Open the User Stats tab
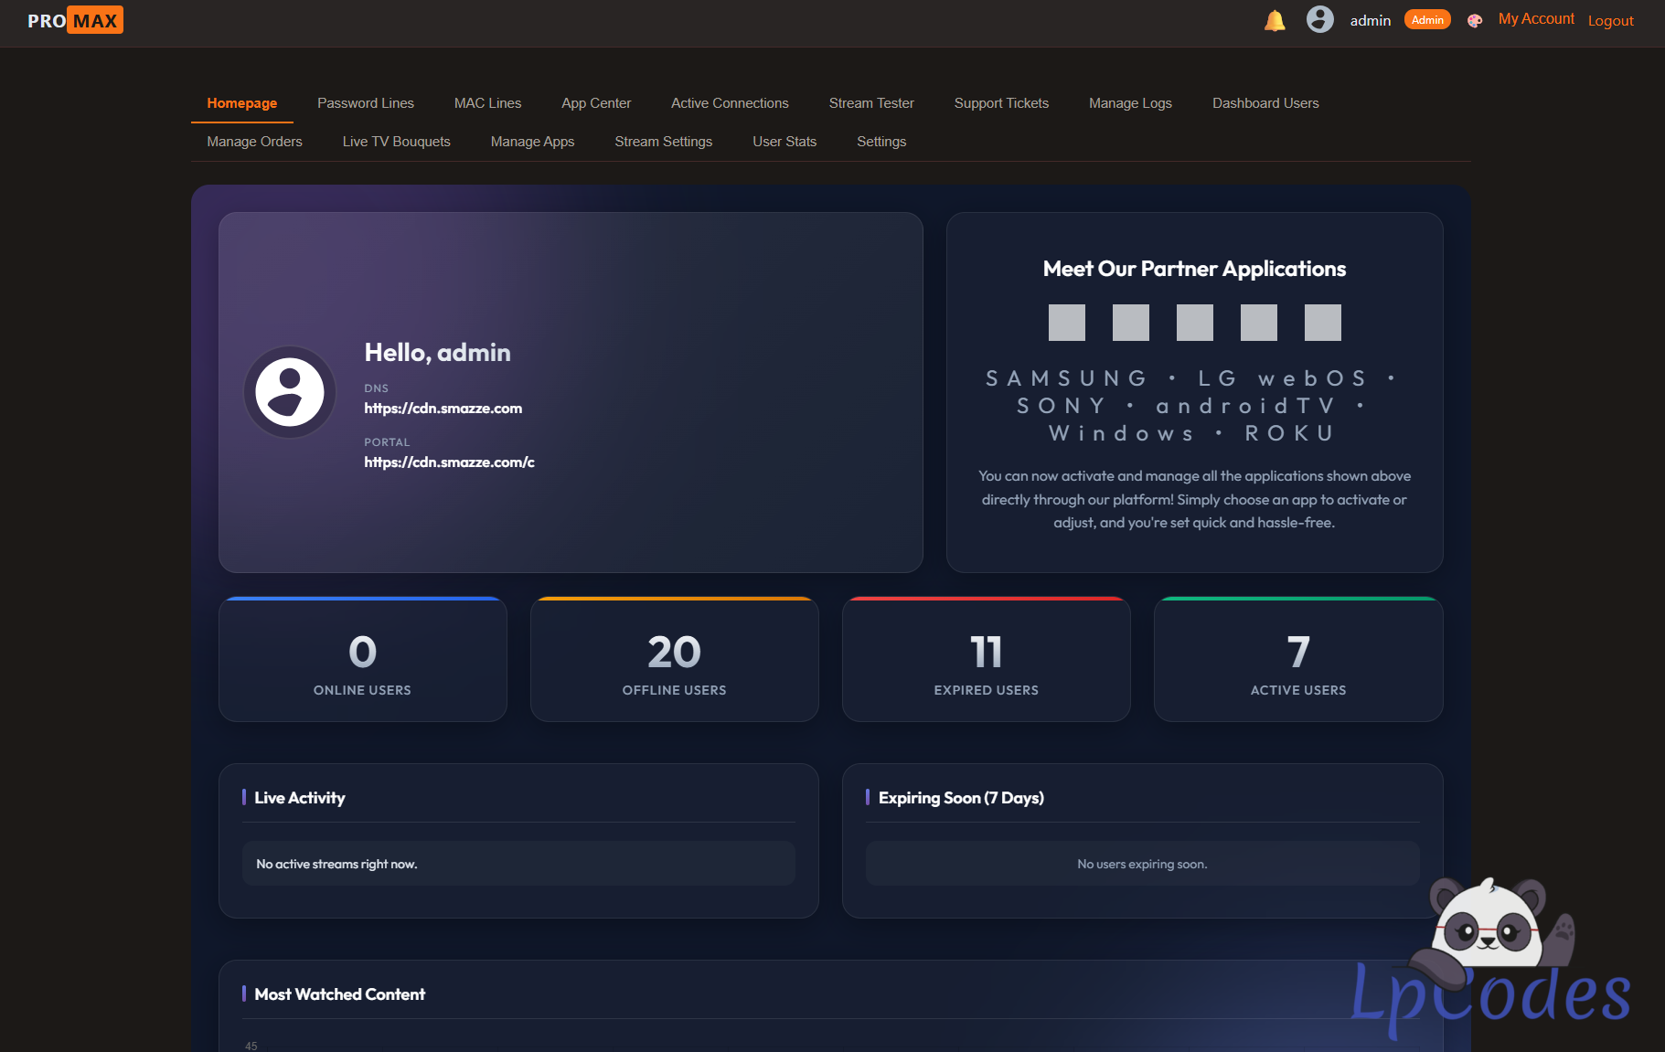The height and width of the screenshot is (1052, 1665). (784, 142)
